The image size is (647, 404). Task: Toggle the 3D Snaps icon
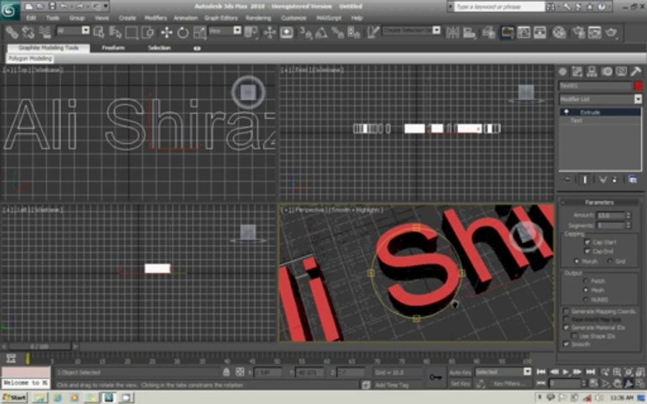click(x=306, y=32)
